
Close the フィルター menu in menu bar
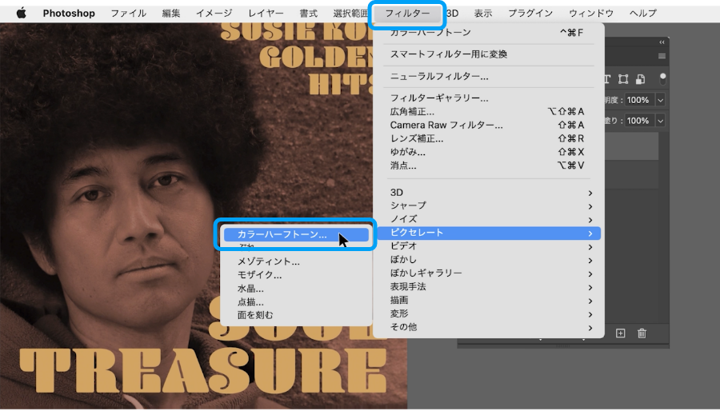pyautogui.click(x=407, y=14)
